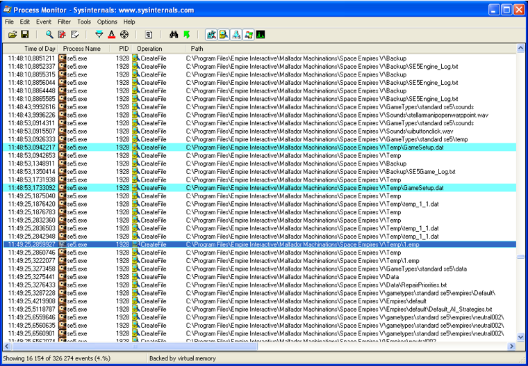Open the Filter menu
The width and height of the screenshot is (528, 366).
click(x=64, y=22)
